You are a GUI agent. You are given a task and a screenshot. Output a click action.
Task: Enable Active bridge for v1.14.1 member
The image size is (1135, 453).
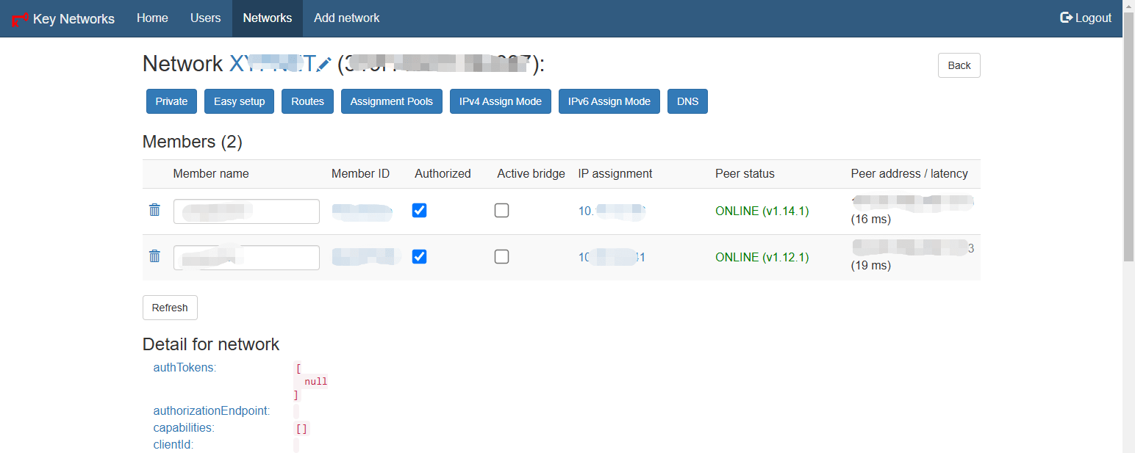click(x=501, y=211)
